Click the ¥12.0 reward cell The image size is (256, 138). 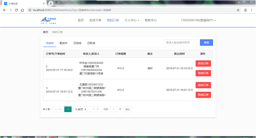pyautogui.click(x=121, y=90)
